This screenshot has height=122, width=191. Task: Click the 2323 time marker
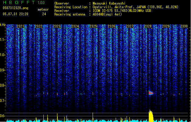(x=57, y=26)
